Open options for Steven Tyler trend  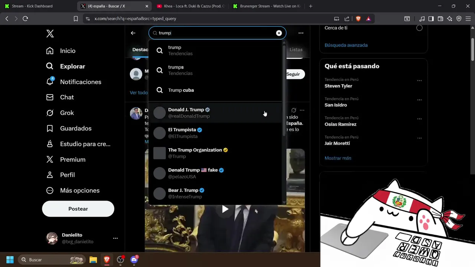coord(419,80)
